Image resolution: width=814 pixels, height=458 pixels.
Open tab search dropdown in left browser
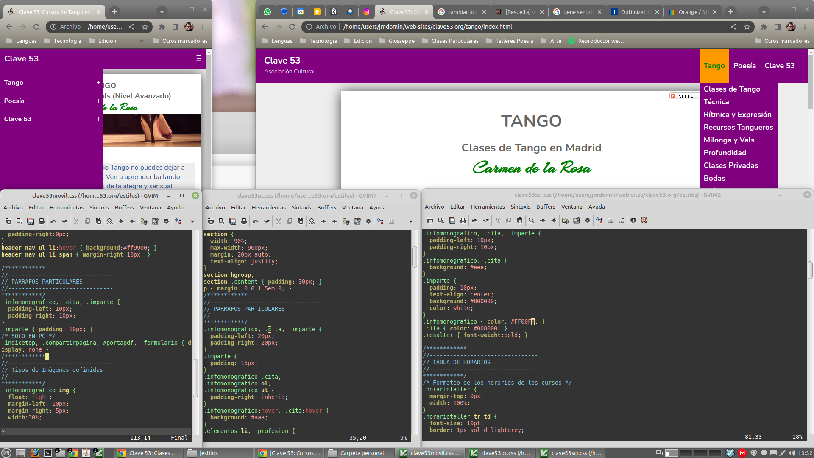coord(162,11)
